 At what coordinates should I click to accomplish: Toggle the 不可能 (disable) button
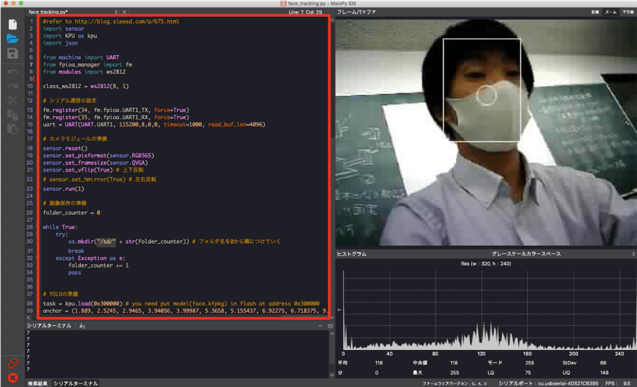tap(628, 11)
